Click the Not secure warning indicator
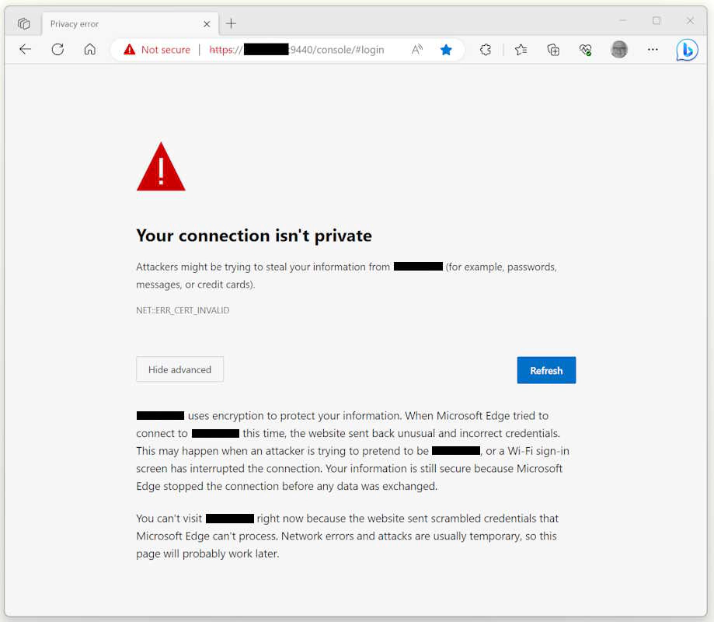This screenshot has width=714, height=622. pyautogui.click(x=157, y=50)
